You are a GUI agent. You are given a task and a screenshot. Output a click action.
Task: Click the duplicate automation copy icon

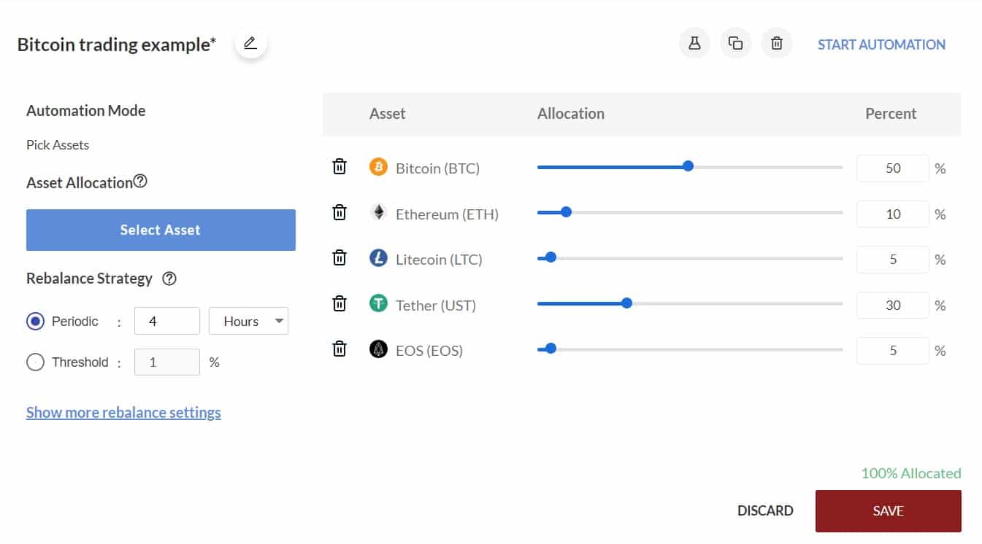736,44
